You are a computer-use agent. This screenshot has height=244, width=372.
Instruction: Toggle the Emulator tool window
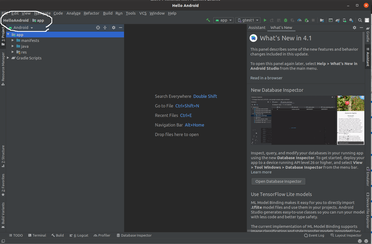pyautogui.click(x=368, y=177)
